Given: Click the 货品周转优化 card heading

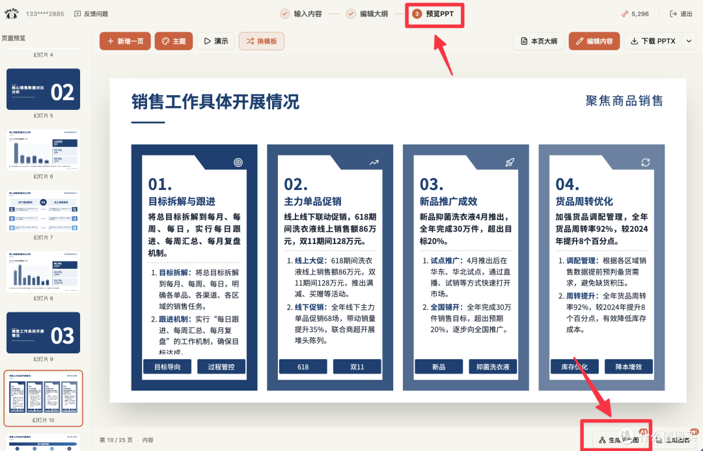Looking at the screenshot, I should [584, 201].
